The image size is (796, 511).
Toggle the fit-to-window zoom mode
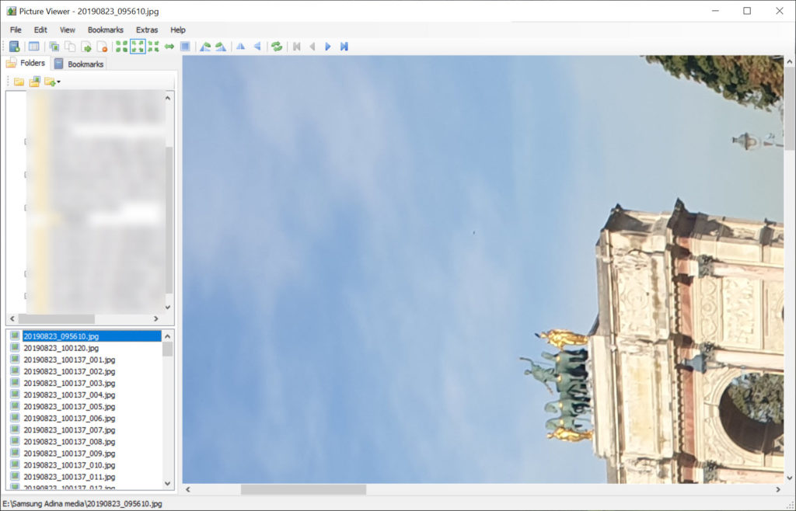(x=136, y=46)
